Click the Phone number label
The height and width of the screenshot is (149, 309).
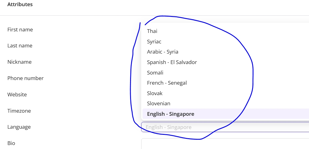pyautogui.click(x=25, y=78)
